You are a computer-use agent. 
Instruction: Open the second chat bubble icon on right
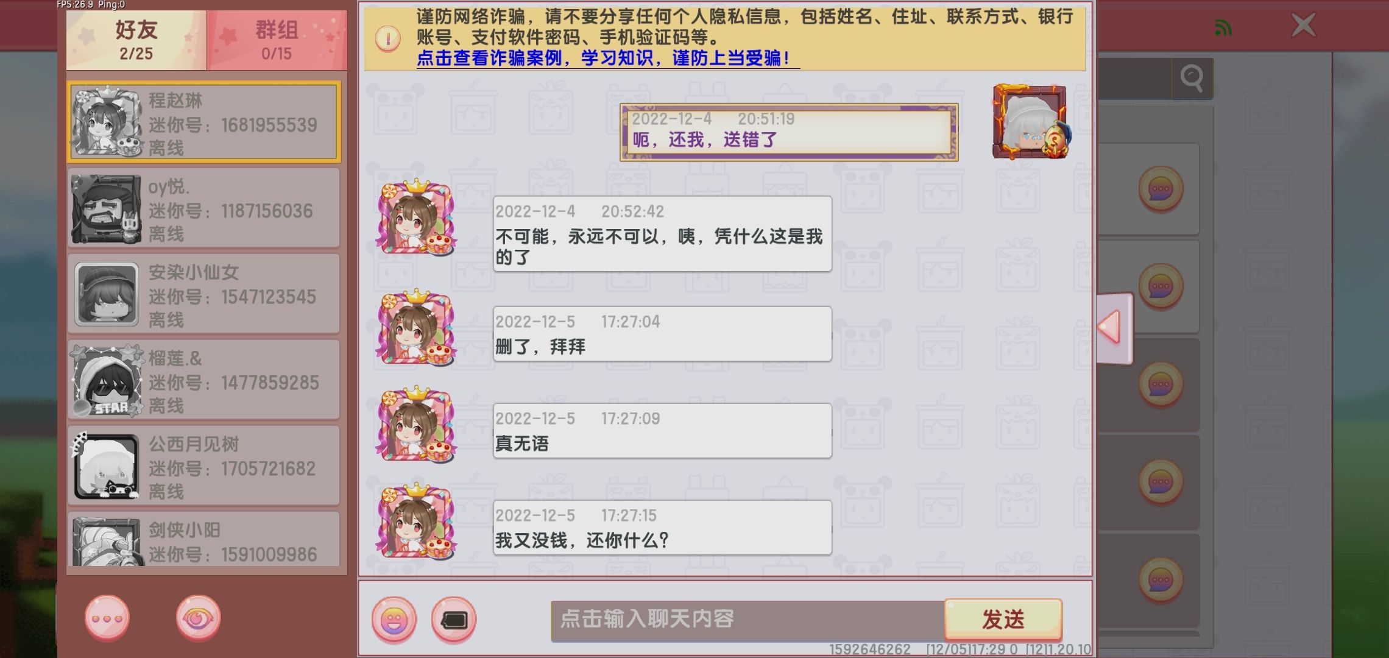pyautogui.click(x=1161, y=286)
